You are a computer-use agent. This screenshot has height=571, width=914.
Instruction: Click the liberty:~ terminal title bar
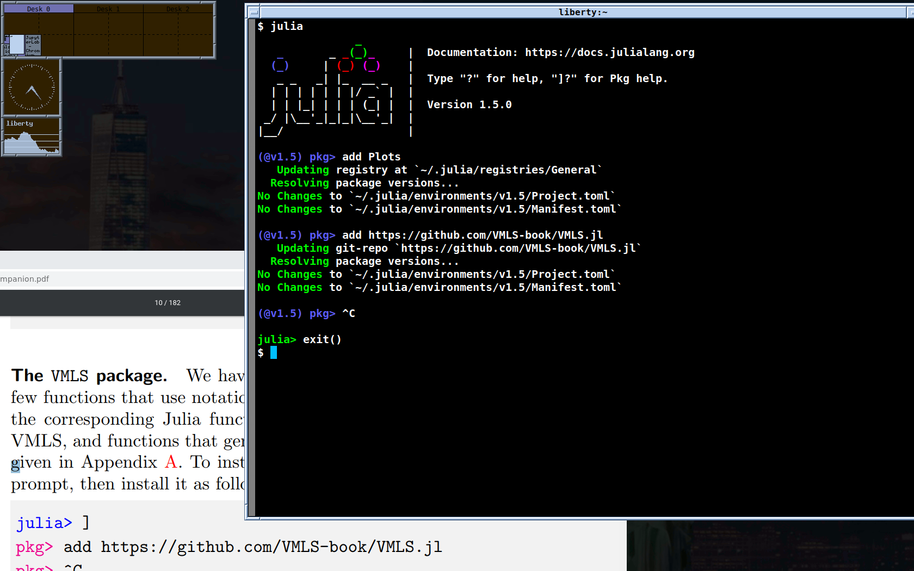click(582, 12)
